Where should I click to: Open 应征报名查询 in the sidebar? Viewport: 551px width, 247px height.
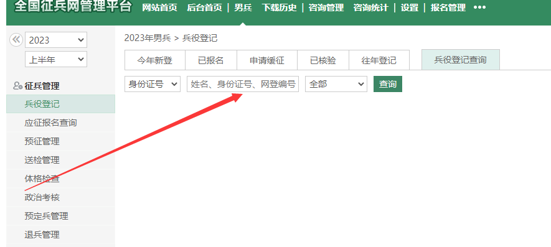pyautogui.click(x=61, y=123)
